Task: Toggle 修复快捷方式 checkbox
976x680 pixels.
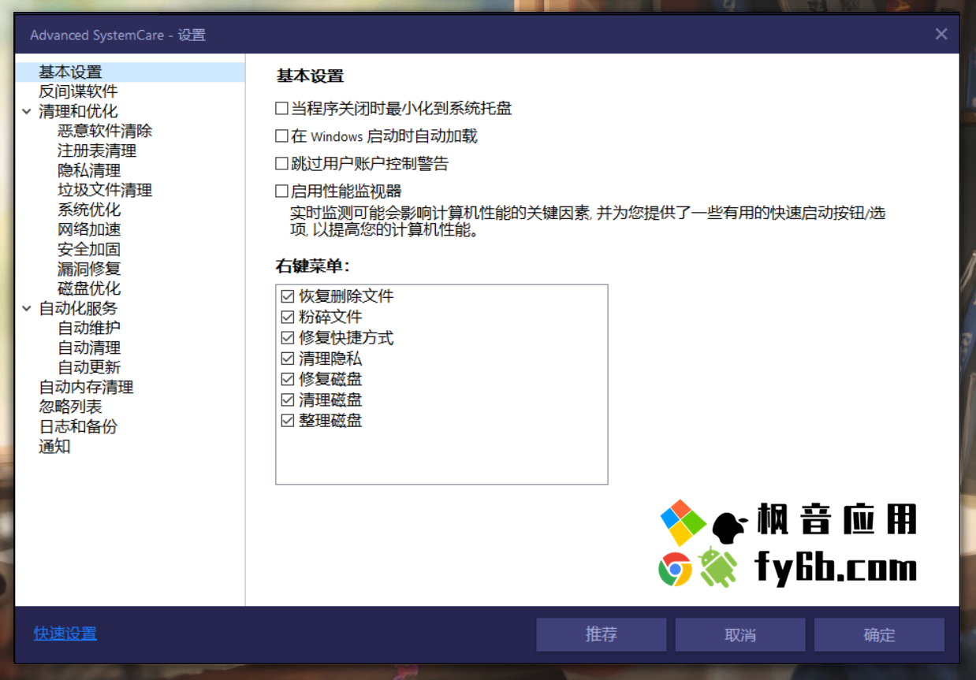Action: coord(287,338)
